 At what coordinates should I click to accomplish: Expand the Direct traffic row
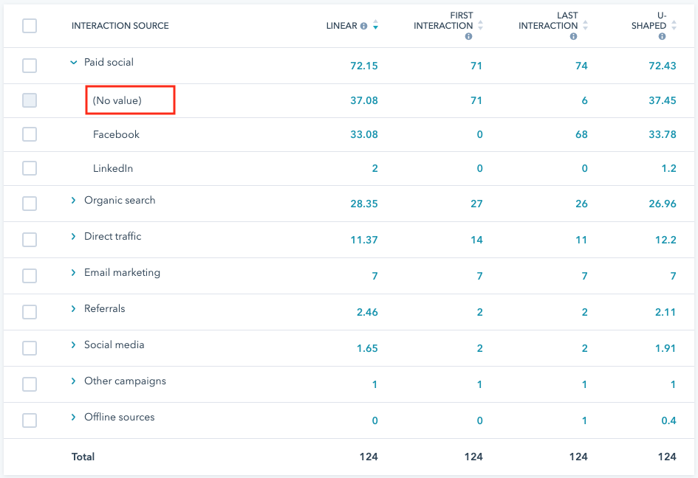click(x=73, y=237)
